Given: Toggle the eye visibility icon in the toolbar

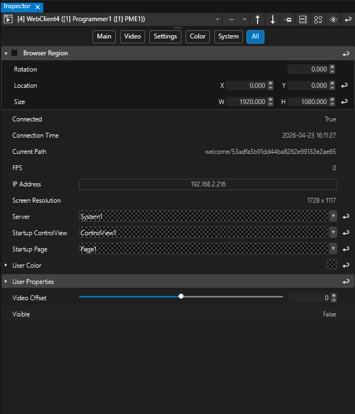Looking at the screenshot, I should [x=333, y=20].
